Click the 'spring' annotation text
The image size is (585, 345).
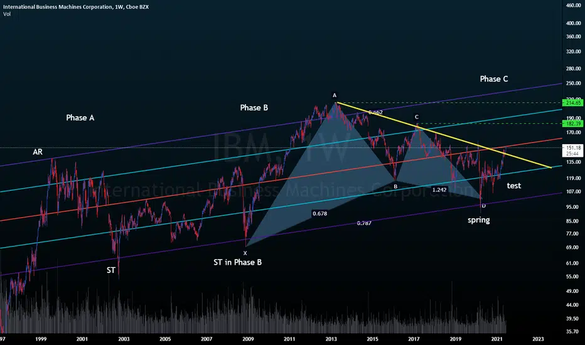click(479, 220)
